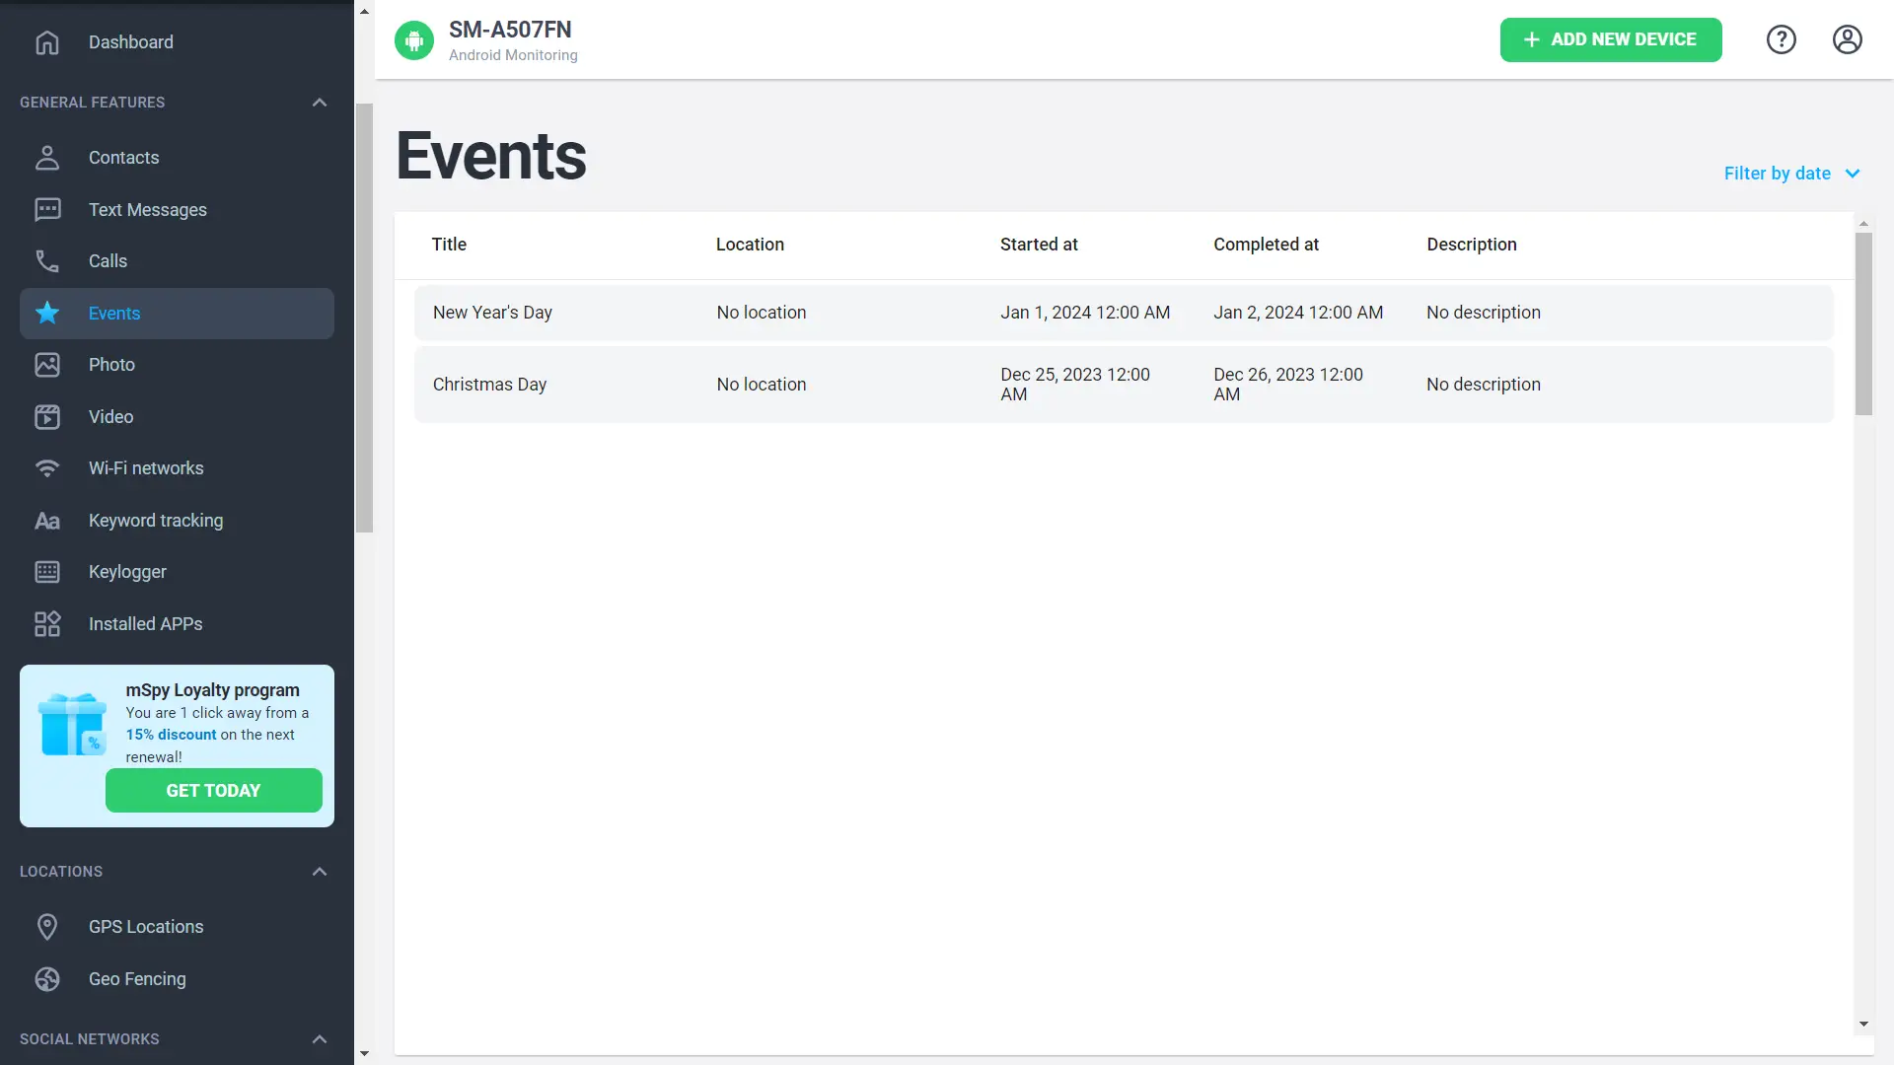Click the green Android device icon
This screenshot has height=1065, width=1894.
pyautogui.click(x=414, y=40)
